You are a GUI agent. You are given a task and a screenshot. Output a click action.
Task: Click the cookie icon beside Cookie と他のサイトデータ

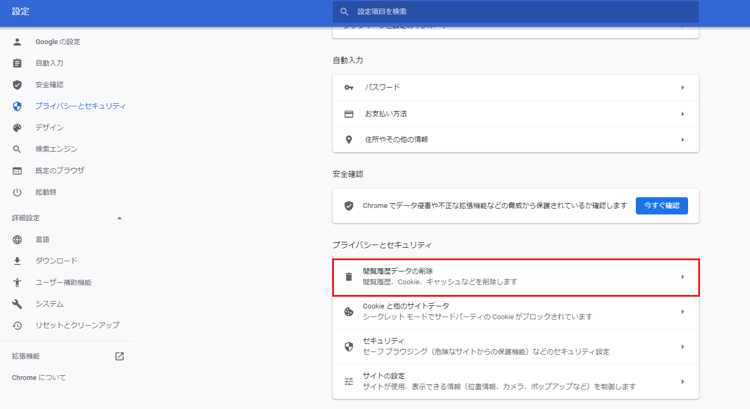[x=349, y=312]
